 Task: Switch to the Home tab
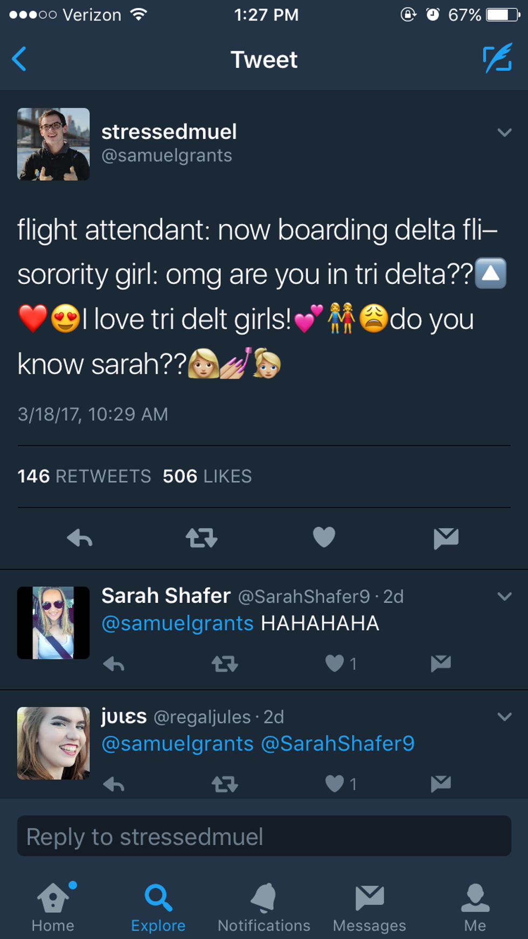point(53,908)
